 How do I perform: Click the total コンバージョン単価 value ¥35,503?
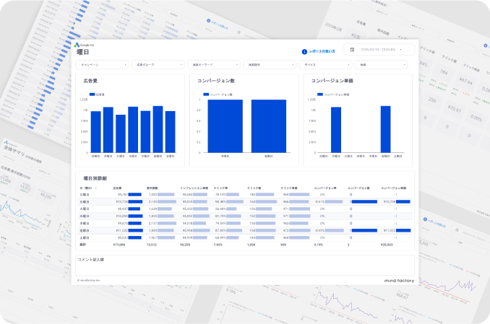(387, 245)
